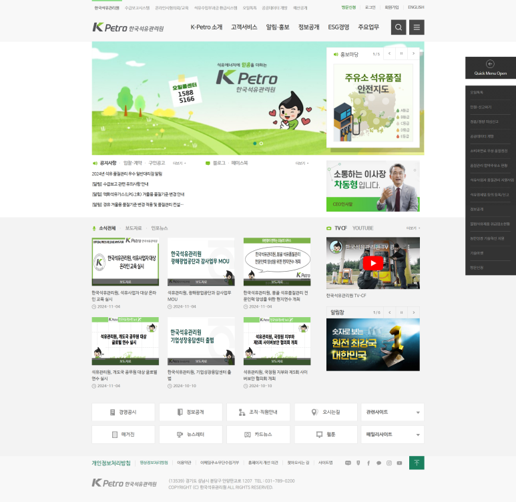Go to next 알림창 slide
This screenshot has height=502, width=516.
414,312
